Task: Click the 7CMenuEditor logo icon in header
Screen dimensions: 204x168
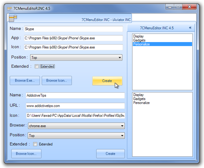Action: coord(13,18)
